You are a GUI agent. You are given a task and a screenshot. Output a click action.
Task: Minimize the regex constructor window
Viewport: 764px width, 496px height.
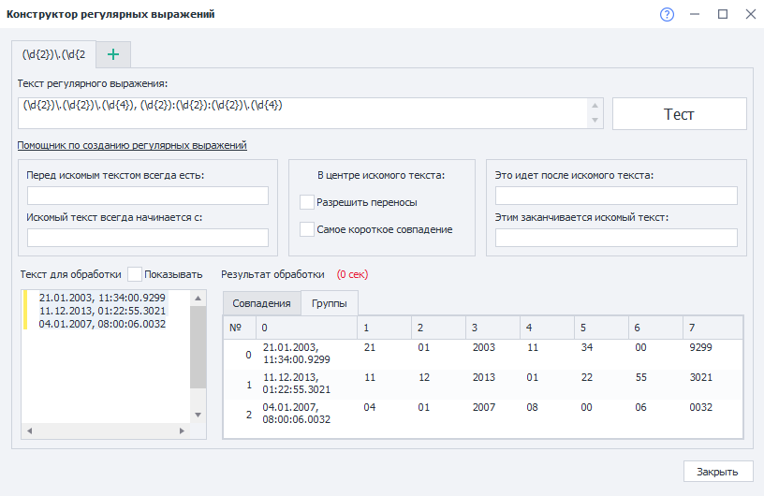(694, 14)
